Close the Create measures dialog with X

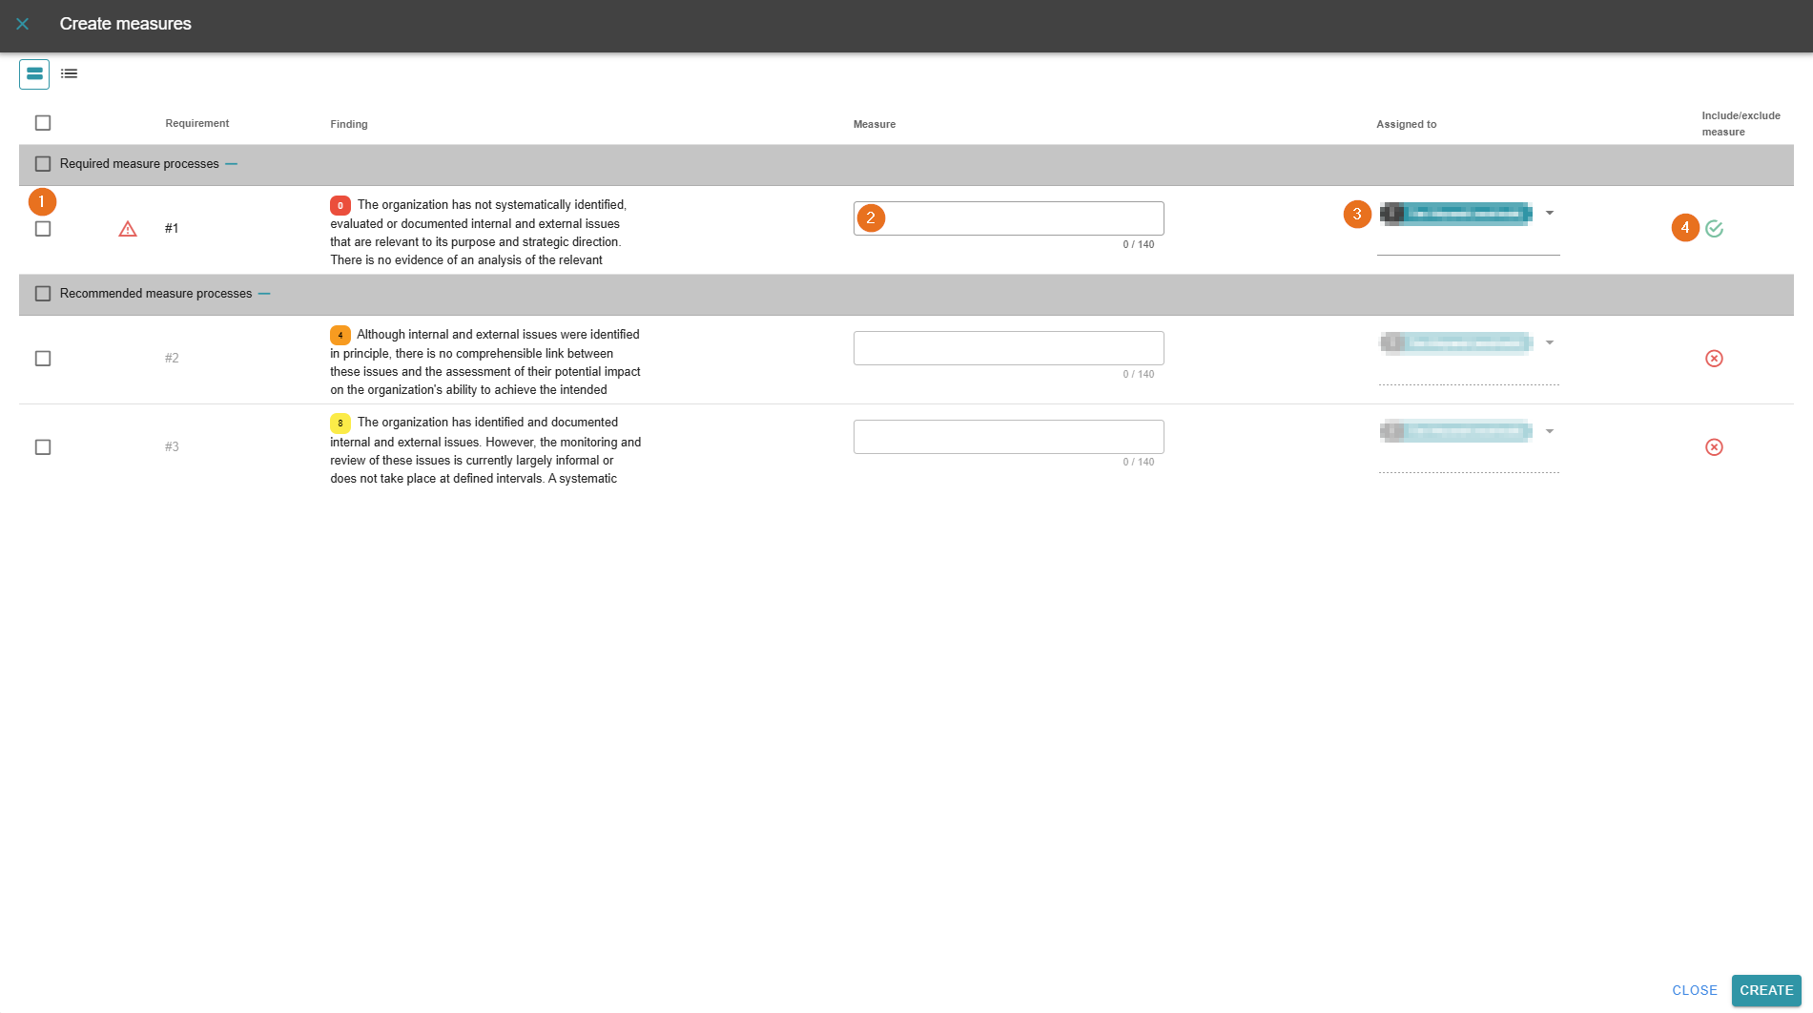23,24
